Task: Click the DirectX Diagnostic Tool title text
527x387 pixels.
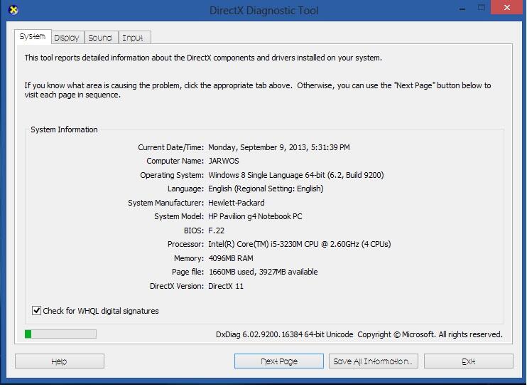Action: click(263, 11)
